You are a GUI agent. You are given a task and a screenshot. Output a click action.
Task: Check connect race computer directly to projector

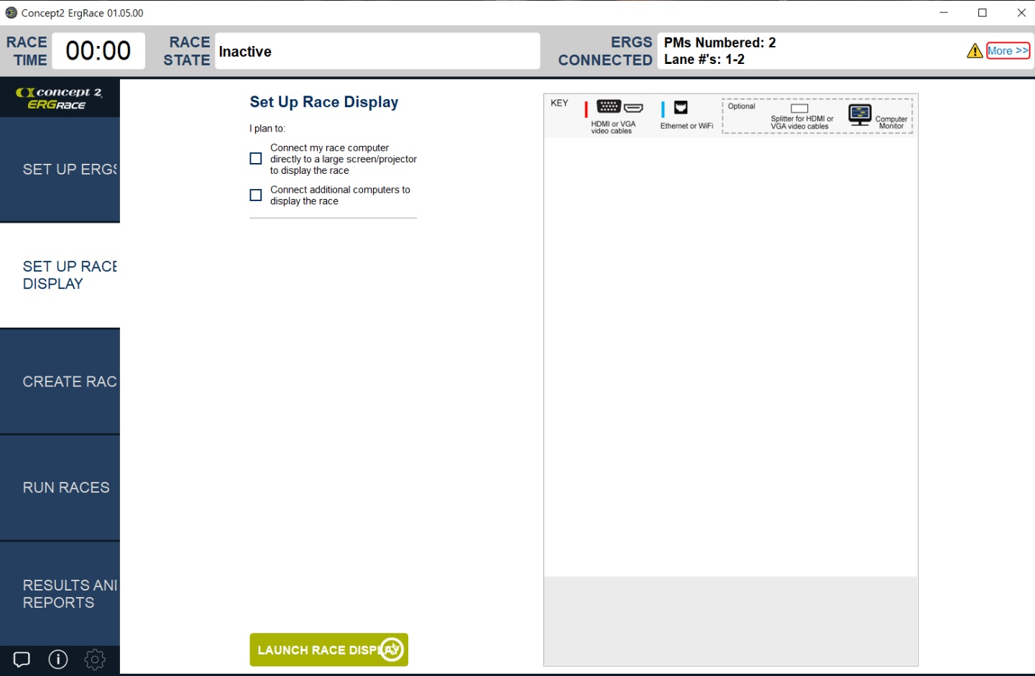(x=256, y=159)
